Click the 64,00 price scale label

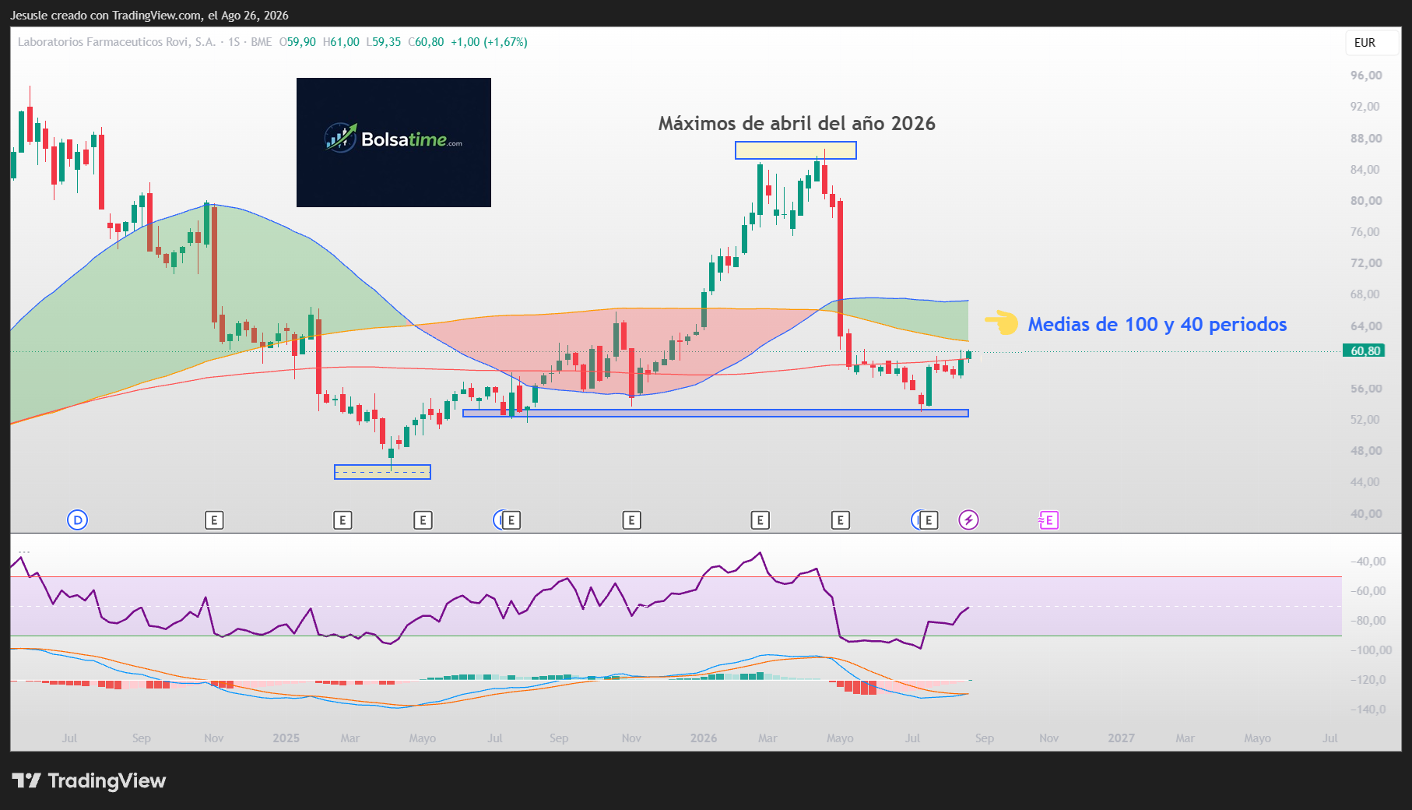(1366, 326)
